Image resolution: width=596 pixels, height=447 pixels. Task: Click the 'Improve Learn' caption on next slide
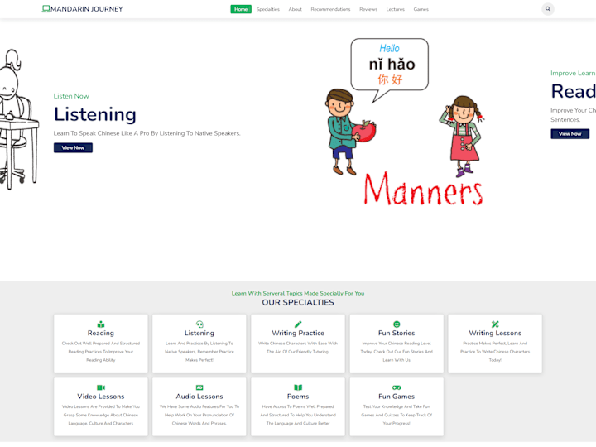point(573,73)
